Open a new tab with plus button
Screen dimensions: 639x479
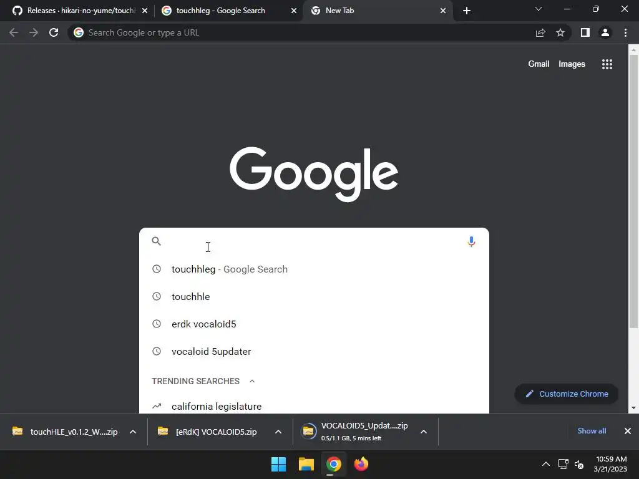click(x=467, y=11)
